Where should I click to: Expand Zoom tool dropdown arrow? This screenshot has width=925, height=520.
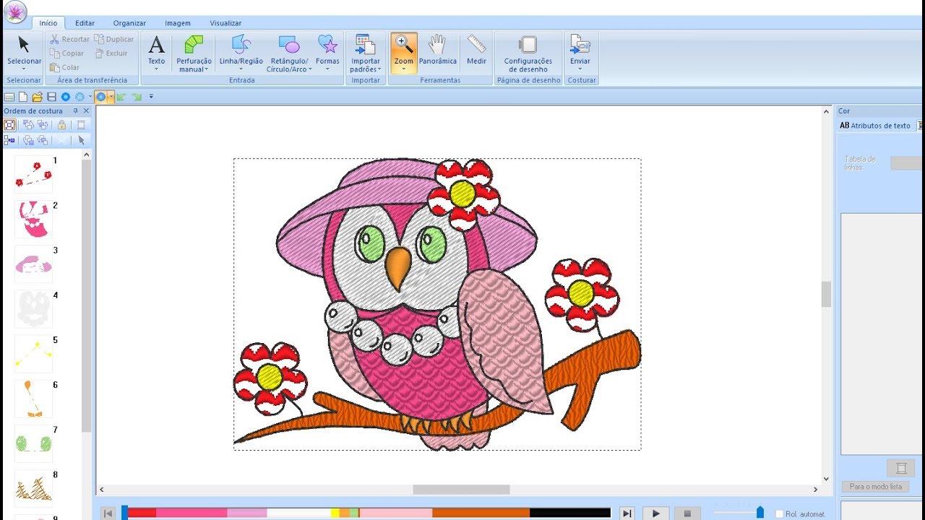click(x=404, y=70)
